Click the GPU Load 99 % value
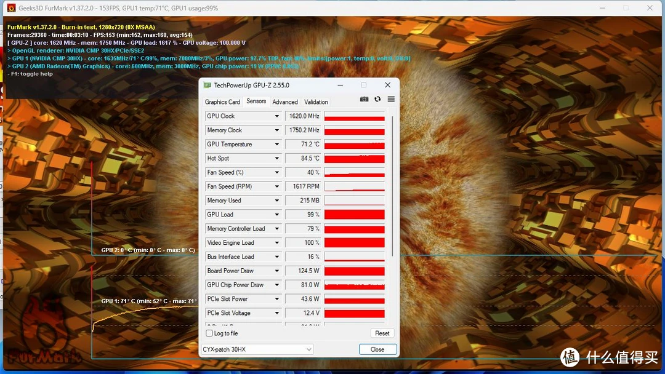Image resolution: width=665 pixels, height=374 pixels. click(303, 215)
